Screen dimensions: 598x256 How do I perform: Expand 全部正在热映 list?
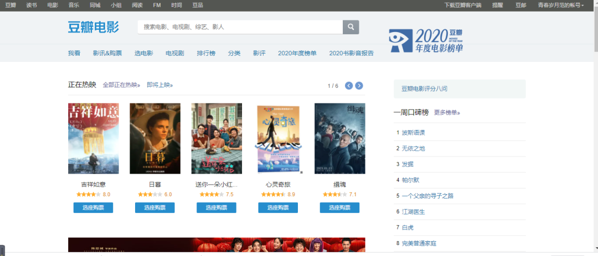coord(121,85)
